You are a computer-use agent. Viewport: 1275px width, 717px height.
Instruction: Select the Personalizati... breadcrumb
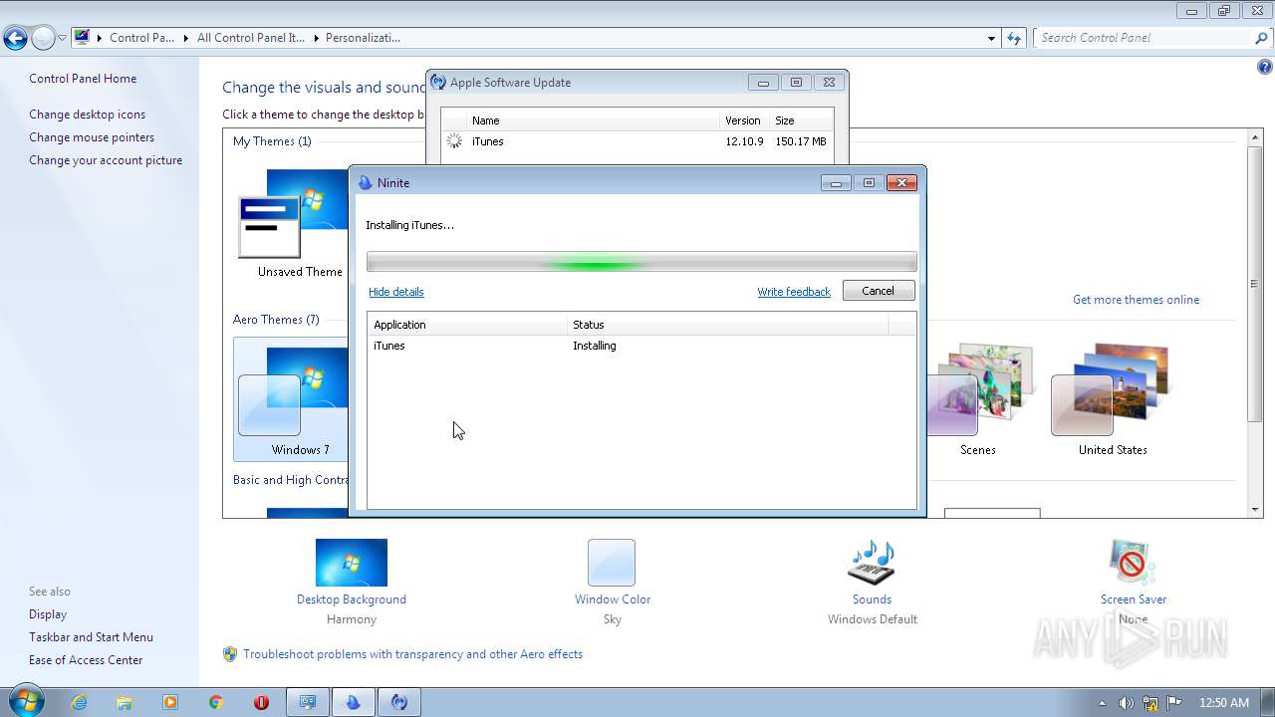point(363,38)
